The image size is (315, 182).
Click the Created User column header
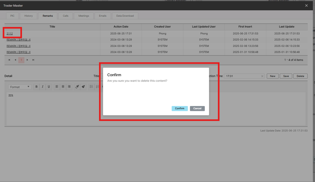pos(162,27)
